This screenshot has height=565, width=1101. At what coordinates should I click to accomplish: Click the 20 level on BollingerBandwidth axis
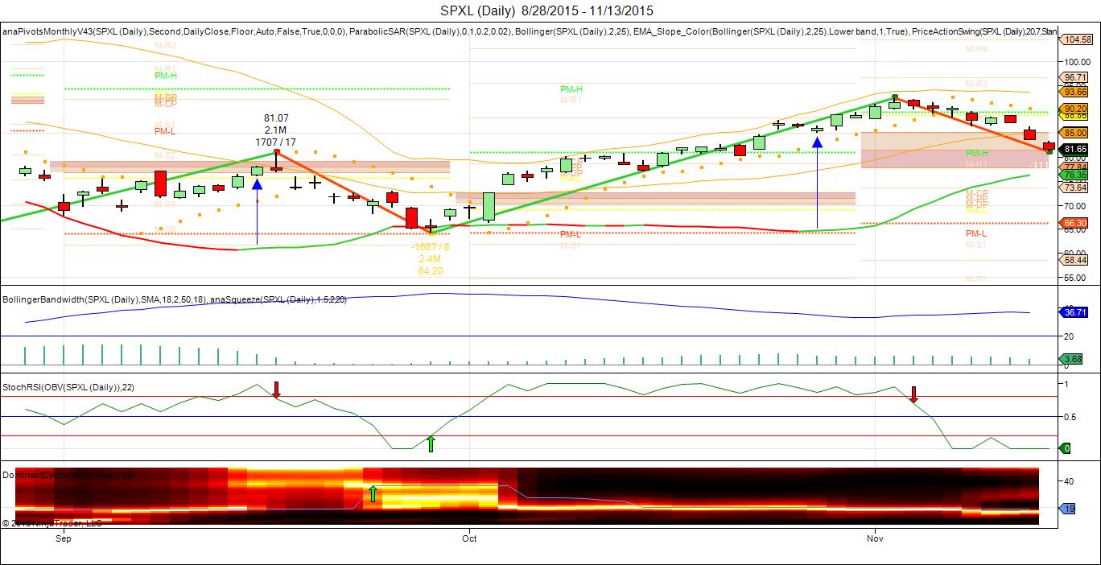[x=1068, y=336]
